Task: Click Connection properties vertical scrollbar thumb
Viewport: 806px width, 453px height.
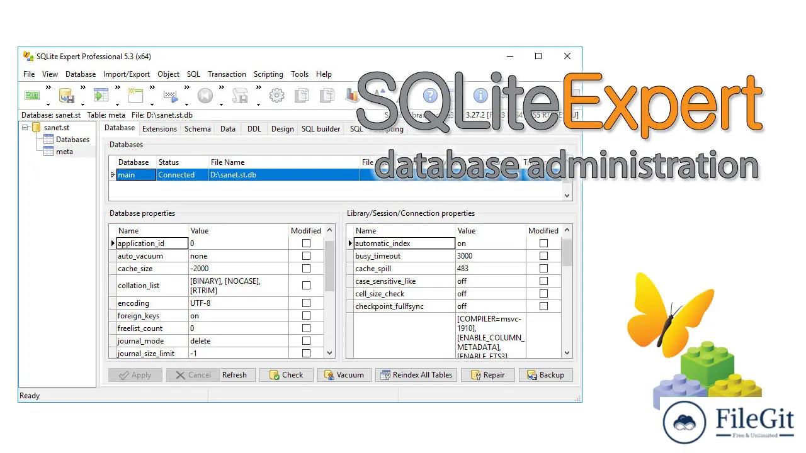Action: (x=567, y=252)
